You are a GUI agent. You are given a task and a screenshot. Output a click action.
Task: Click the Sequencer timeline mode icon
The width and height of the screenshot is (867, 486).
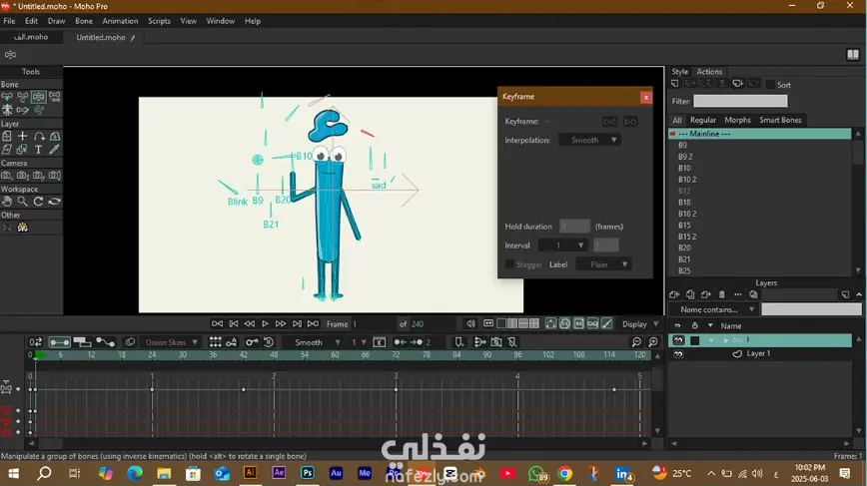[82, 342]
